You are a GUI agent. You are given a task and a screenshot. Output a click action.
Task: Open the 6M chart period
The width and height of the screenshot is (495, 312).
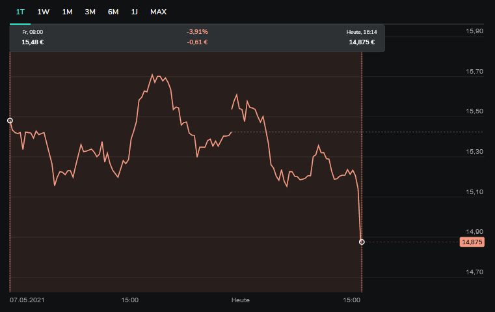coord(113,12)
